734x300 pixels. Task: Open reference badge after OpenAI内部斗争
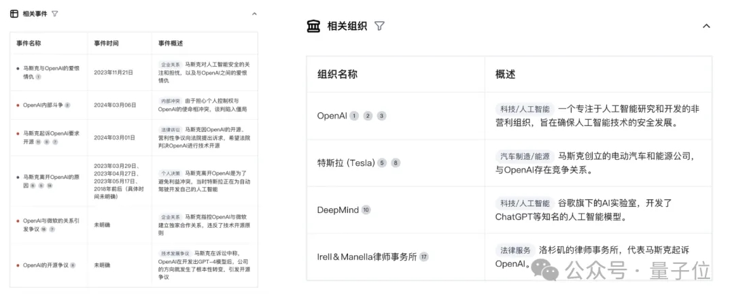(x=67, y=105)
